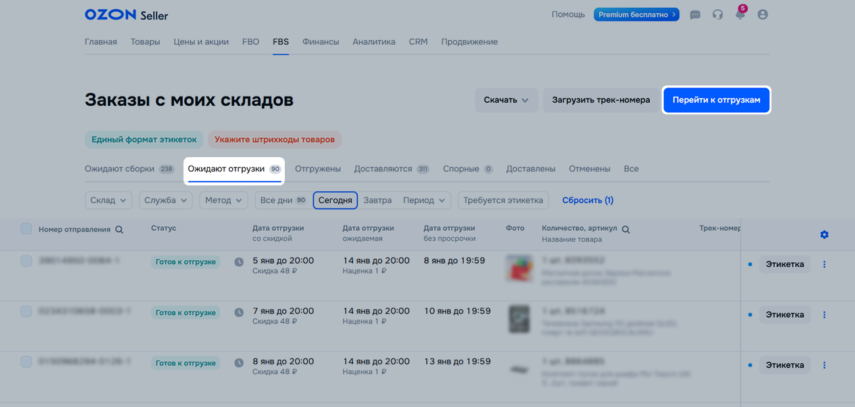This screenshot has height=407, width=855.
Task: Open the chat messages icon
Action: pos(695,14)
